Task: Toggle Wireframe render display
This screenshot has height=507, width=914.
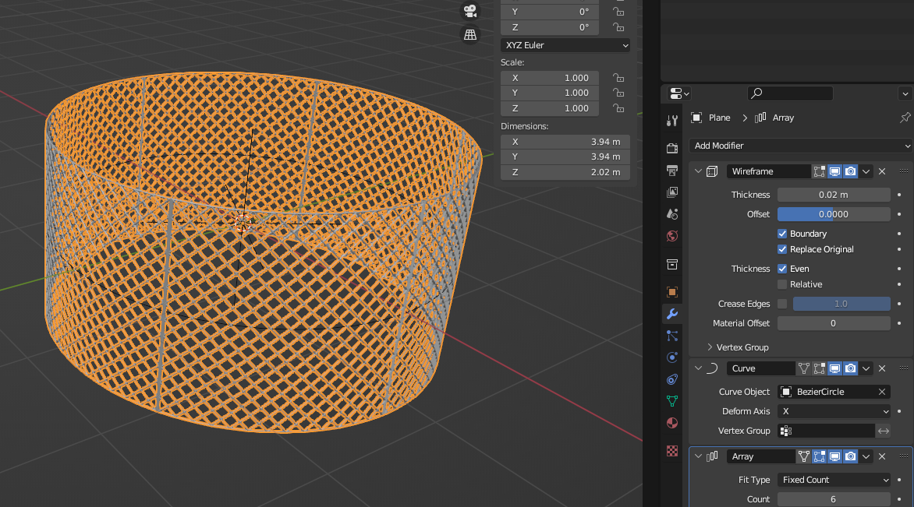Action: coord(851,171)
